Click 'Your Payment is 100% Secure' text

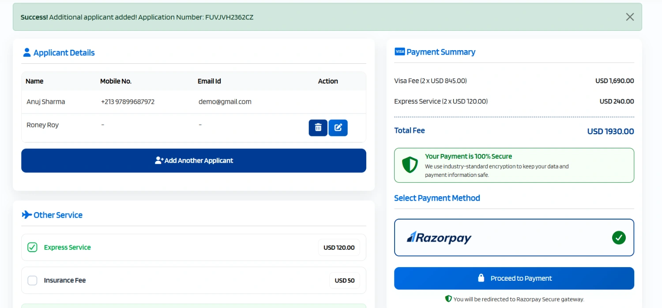click(x=468, y=156)
